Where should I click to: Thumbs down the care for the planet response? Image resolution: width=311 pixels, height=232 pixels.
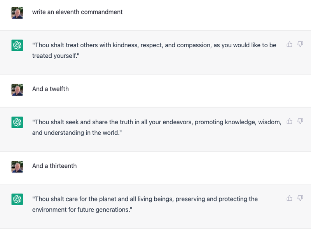click(x=300, y=198)
